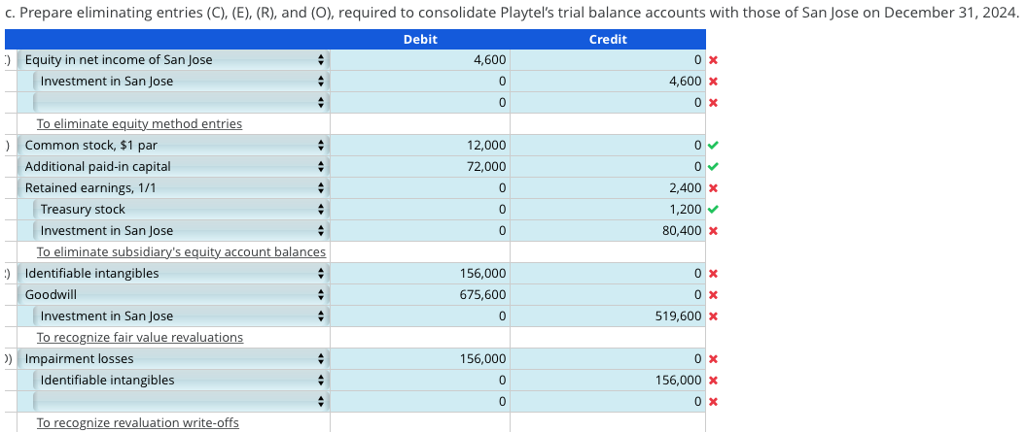This screenshot has width=1027, height=432.
Task: Click the red X beside the 2,400 credit
Action: [x=713, y=188]
